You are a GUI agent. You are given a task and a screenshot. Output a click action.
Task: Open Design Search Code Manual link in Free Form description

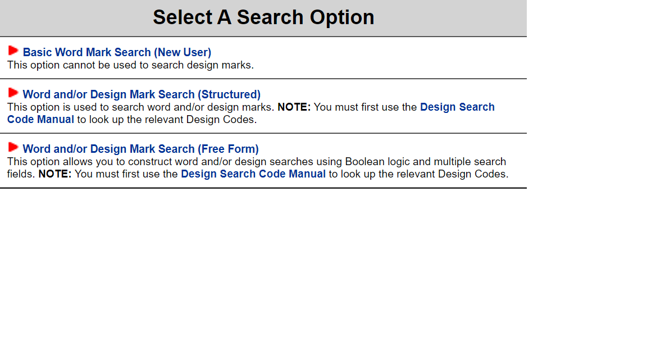(253, 174)
